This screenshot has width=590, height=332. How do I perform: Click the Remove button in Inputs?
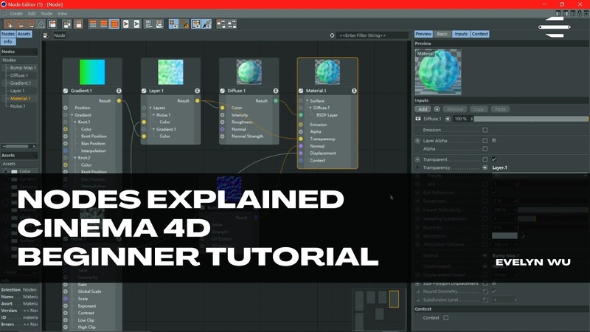tap(455, 109)
